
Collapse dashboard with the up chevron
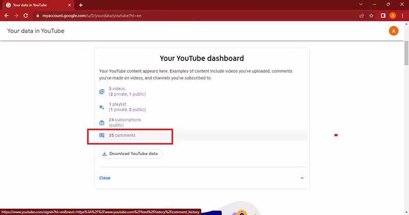(302, 178)
